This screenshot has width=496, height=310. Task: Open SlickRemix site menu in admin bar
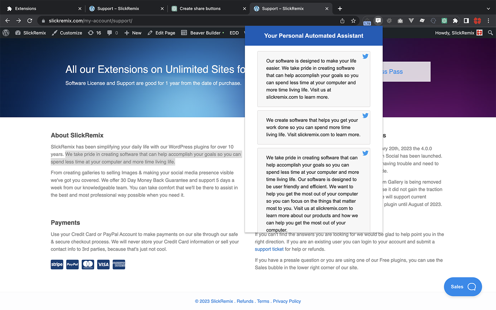tap(31, 33)
